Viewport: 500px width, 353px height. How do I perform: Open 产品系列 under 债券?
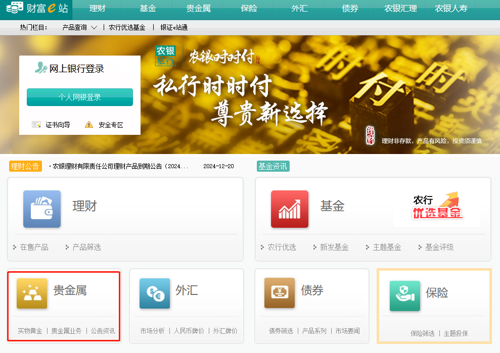314,331
